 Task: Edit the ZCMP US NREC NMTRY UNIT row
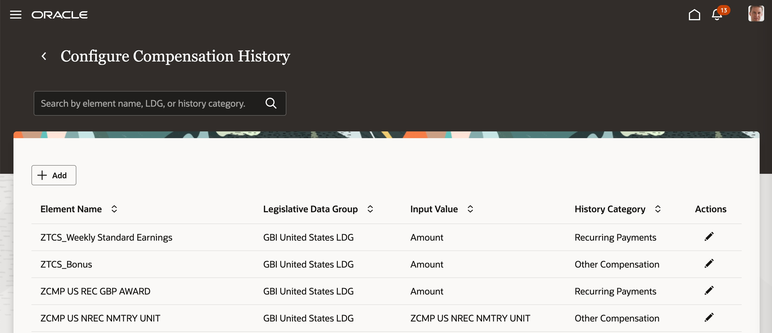tap(709, 318)
